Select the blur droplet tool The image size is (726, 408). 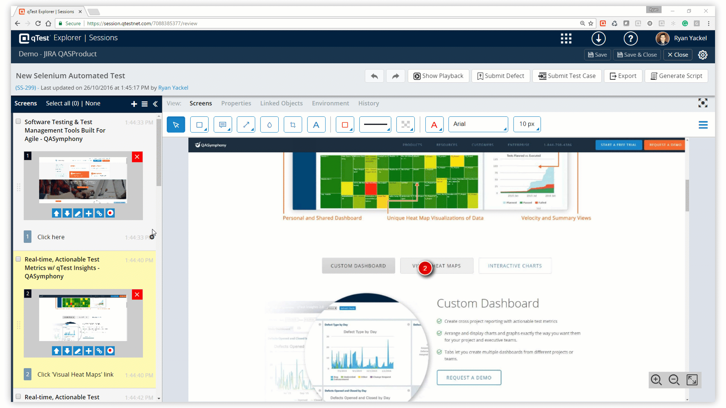click(269, 125)
